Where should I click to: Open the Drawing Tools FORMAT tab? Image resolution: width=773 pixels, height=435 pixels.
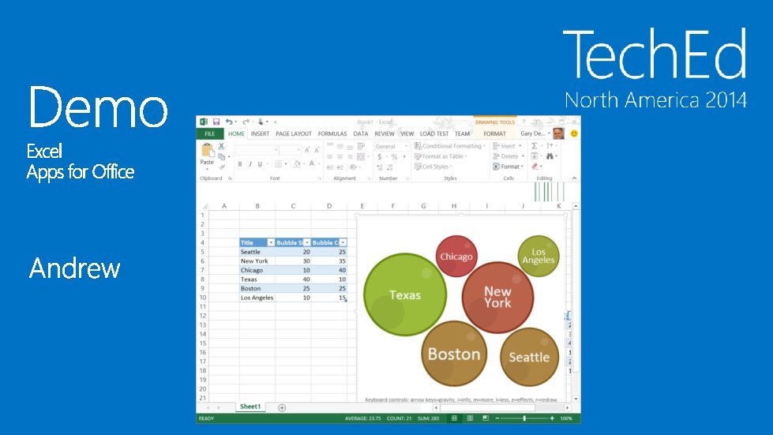pos(494,133)
